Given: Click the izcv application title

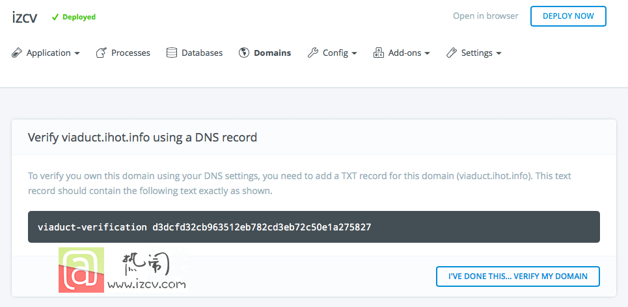Looking at the screenshot, I should click(x=25, y=17).
